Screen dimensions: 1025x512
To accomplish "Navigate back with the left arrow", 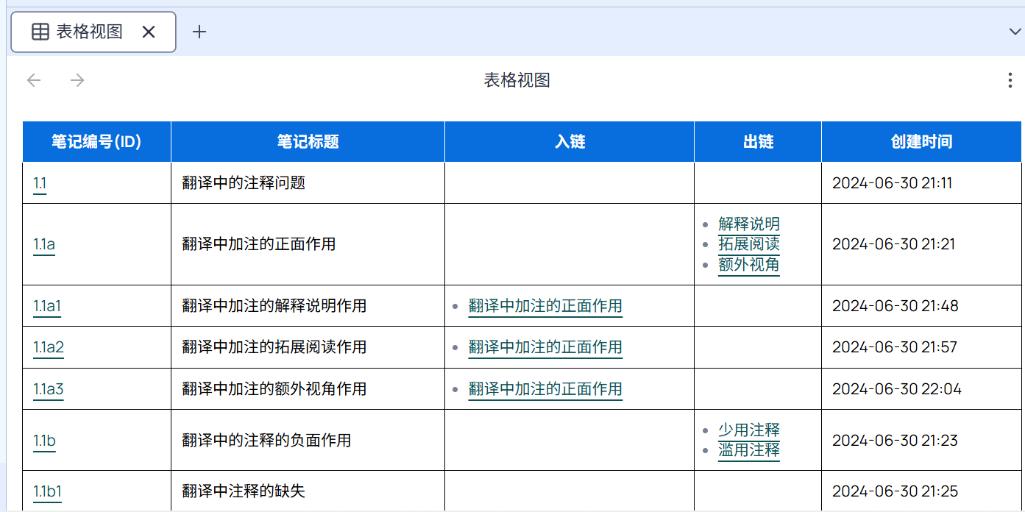I will [34, 80].
